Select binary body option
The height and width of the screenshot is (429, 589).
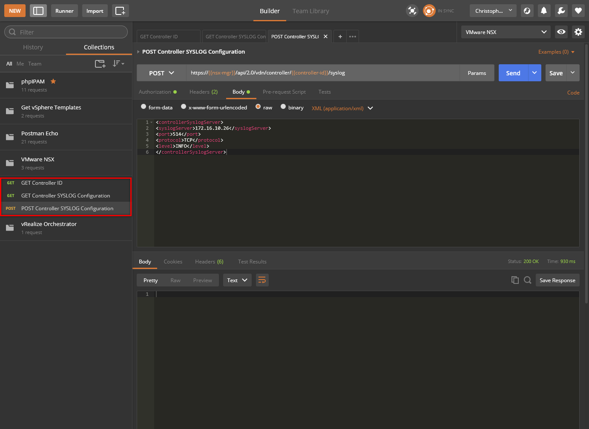[x=283, y=107]
